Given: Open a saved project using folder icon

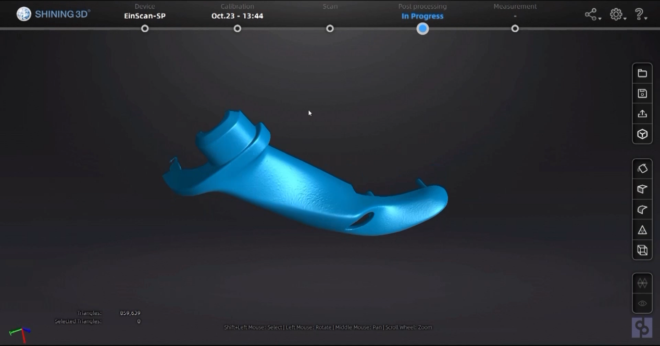Looking at the screenshot, I should coord(642,73).
